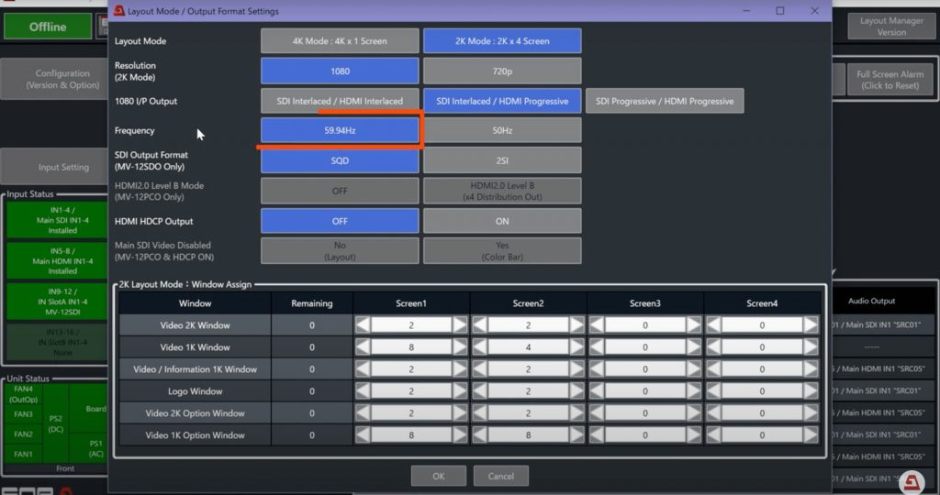The height and width of the screenshot is (495, 940).
Task: Choose SDI Interlaced / HDMI Progressive output
Action: point(502,101)
